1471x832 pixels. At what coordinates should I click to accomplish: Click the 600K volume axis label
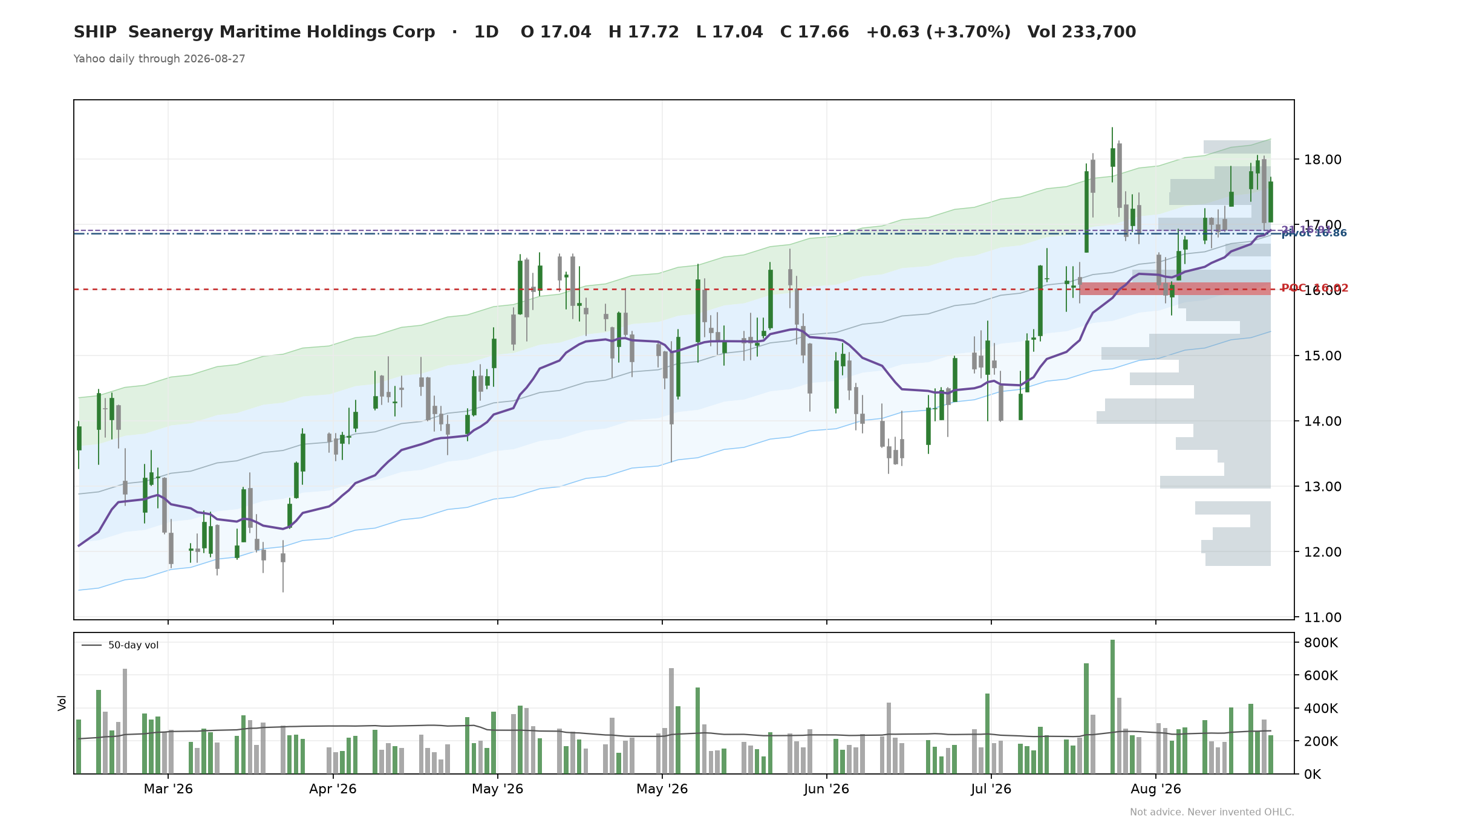[x=1321, y=675]
